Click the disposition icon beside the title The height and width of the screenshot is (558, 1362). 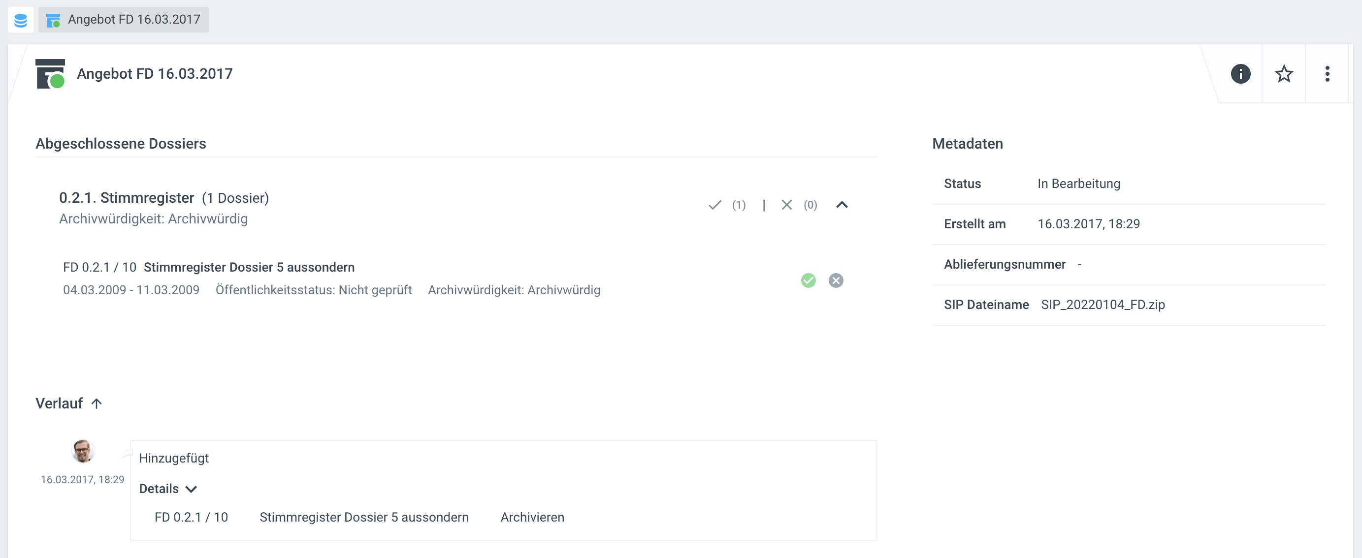(x=50, y=74)
